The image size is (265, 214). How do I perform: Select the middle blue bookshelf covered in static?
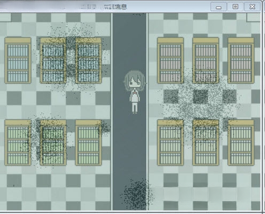(53, 60)
